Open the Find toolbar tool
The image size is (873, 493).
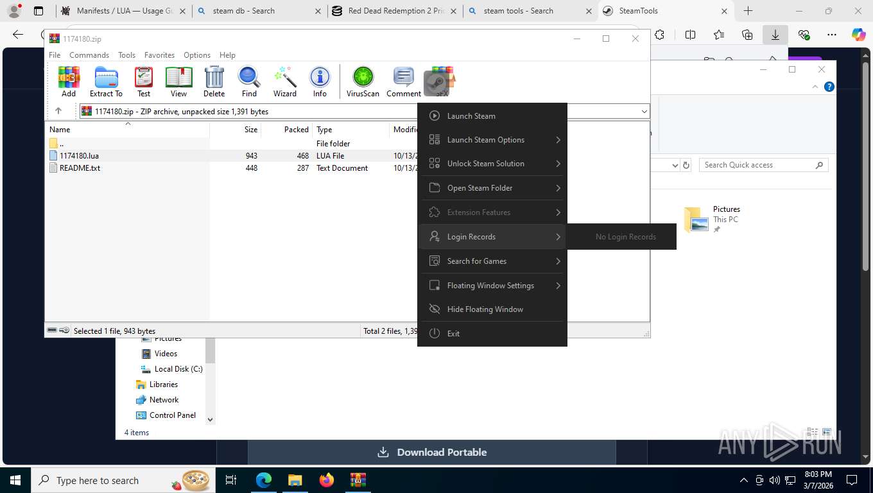[249, 82]
